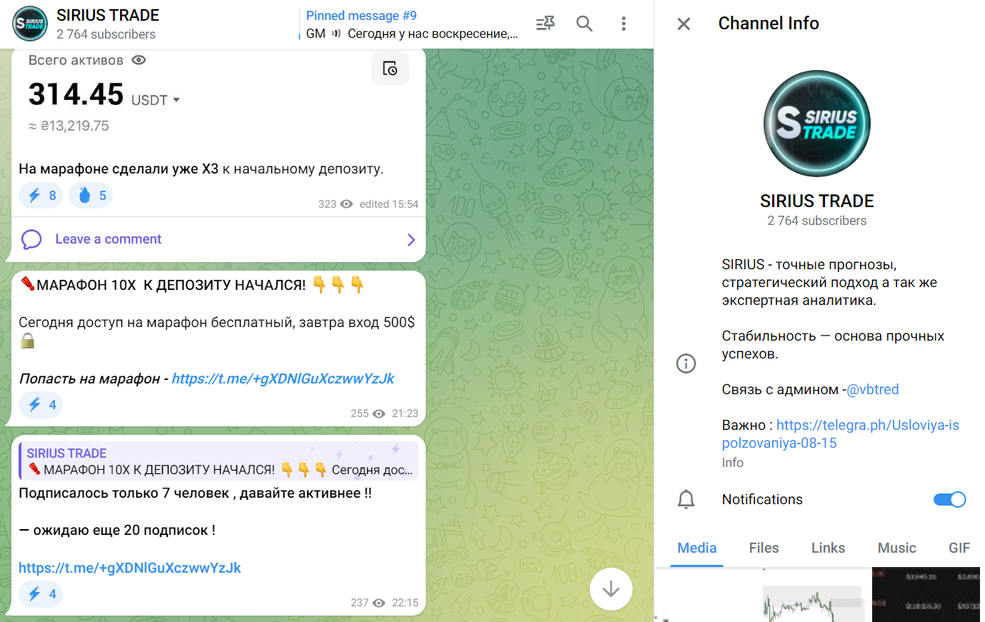Click the fire reaction with 5 votes
The width and height of the screenshot is (985, 622).
(91, 196)
